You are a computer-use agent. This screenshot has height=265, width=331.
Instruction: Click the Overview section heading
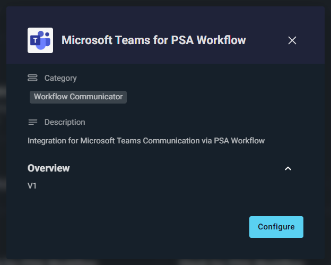pyautogui.click(x=49, y=168)
